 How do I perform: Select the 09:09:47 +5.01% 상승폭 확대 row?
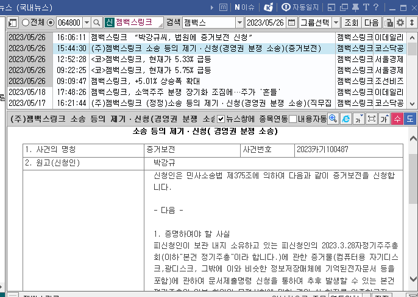click(207, 81)
